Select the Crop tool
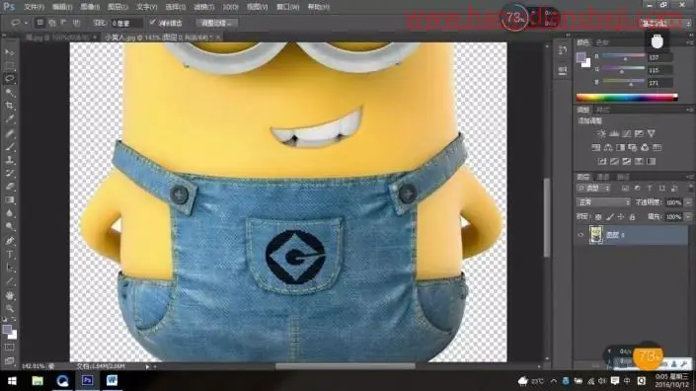The image size is (696, 391). point(9,106)
